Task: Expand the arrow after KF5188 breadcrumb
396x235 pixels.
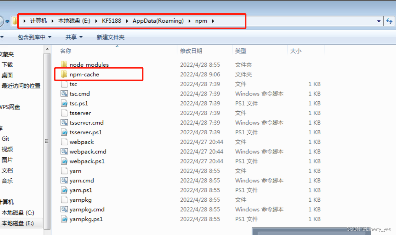Action: [127, 21]
